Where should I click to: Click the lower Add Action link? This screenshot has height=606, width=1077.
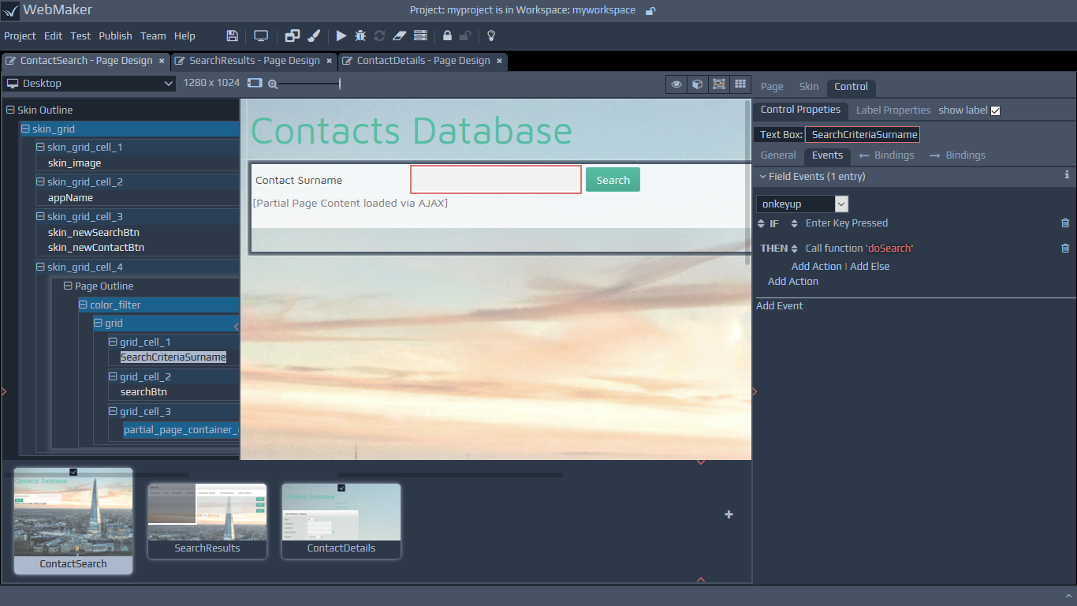click(x=793, y=282)
